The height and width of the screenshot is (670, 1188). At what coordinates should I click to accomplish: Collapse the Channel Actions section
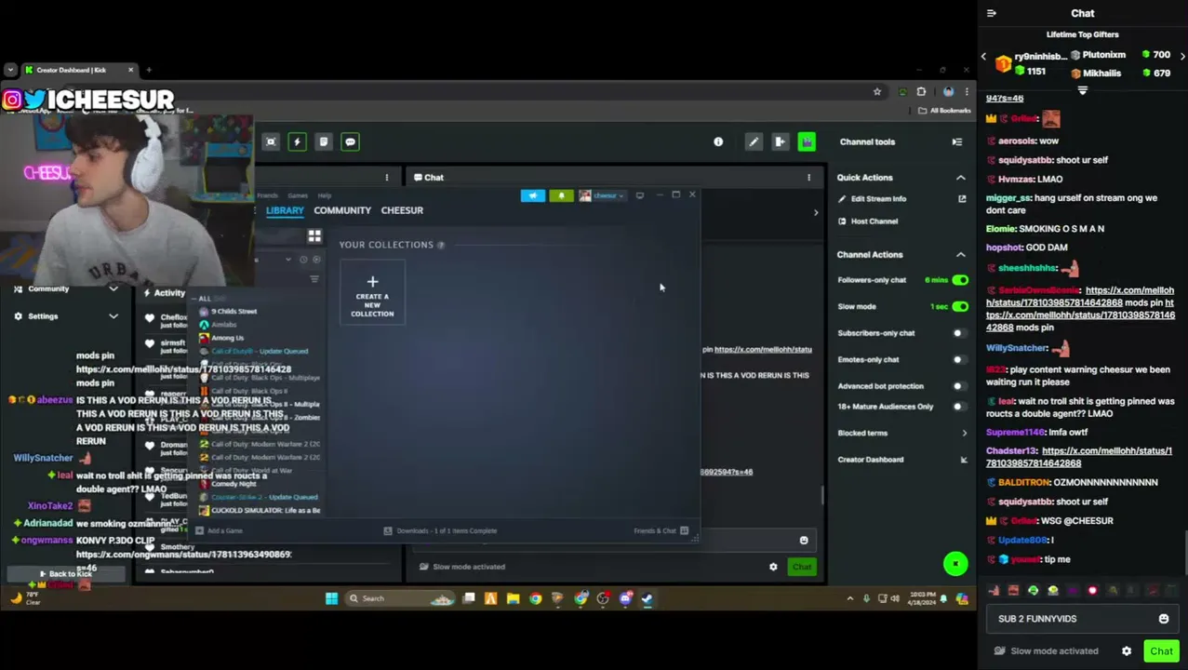point(961,254)
